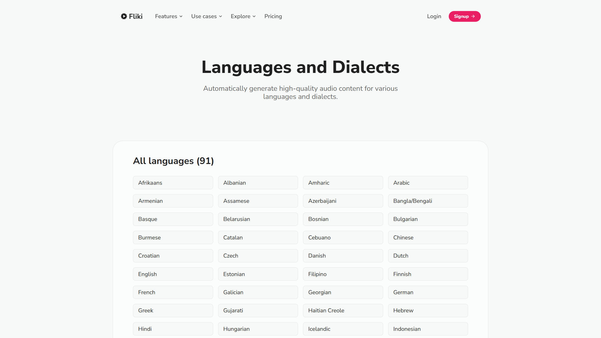Pick the Assamese language
Screen dimensions: 601x338
[258, 201]
